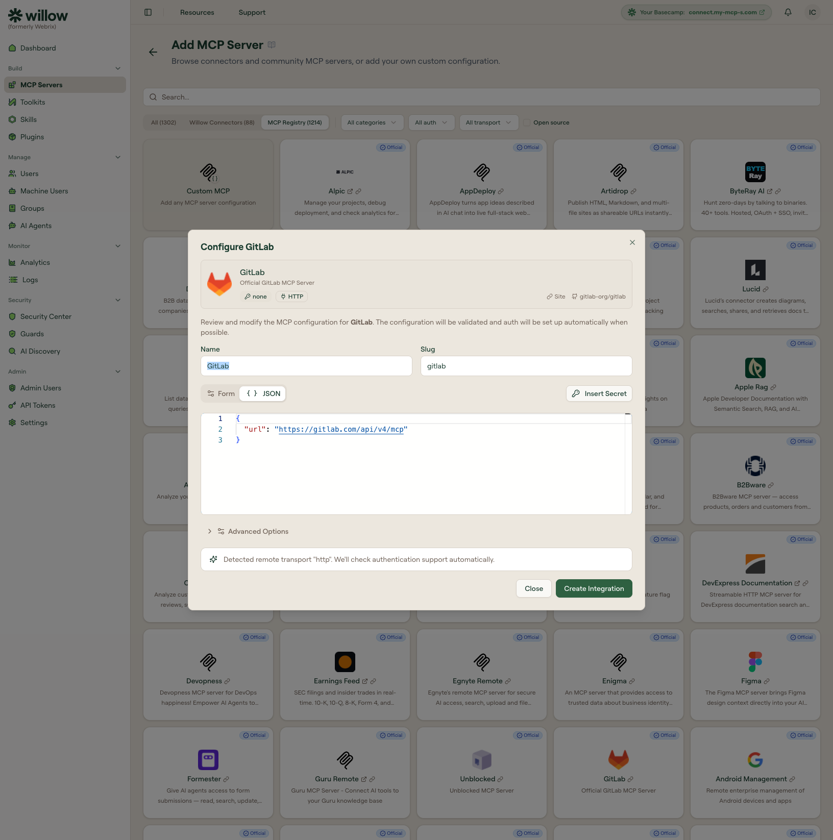833x840 pixels.
Task: Click the Slug input field
Action: (526, 366)
